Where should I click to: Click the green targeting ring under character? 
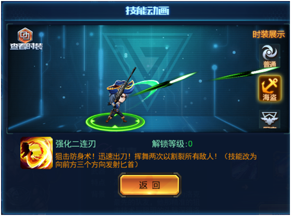115,122
